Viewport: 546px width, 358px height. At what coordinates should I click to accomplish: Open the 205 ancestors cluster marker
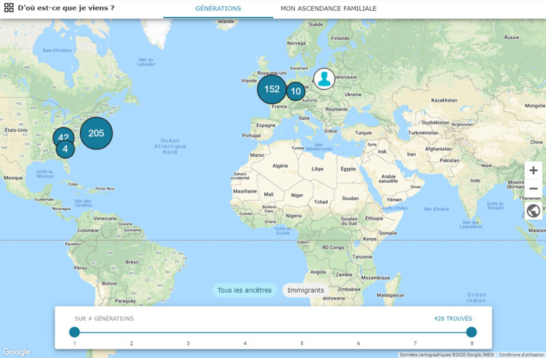click(x=96, y=133)
